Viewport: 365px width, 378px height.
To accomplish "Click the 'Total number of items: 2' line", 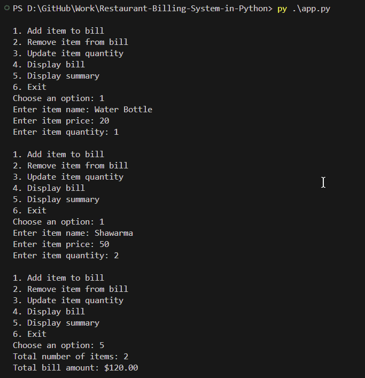I will (71, 357).
